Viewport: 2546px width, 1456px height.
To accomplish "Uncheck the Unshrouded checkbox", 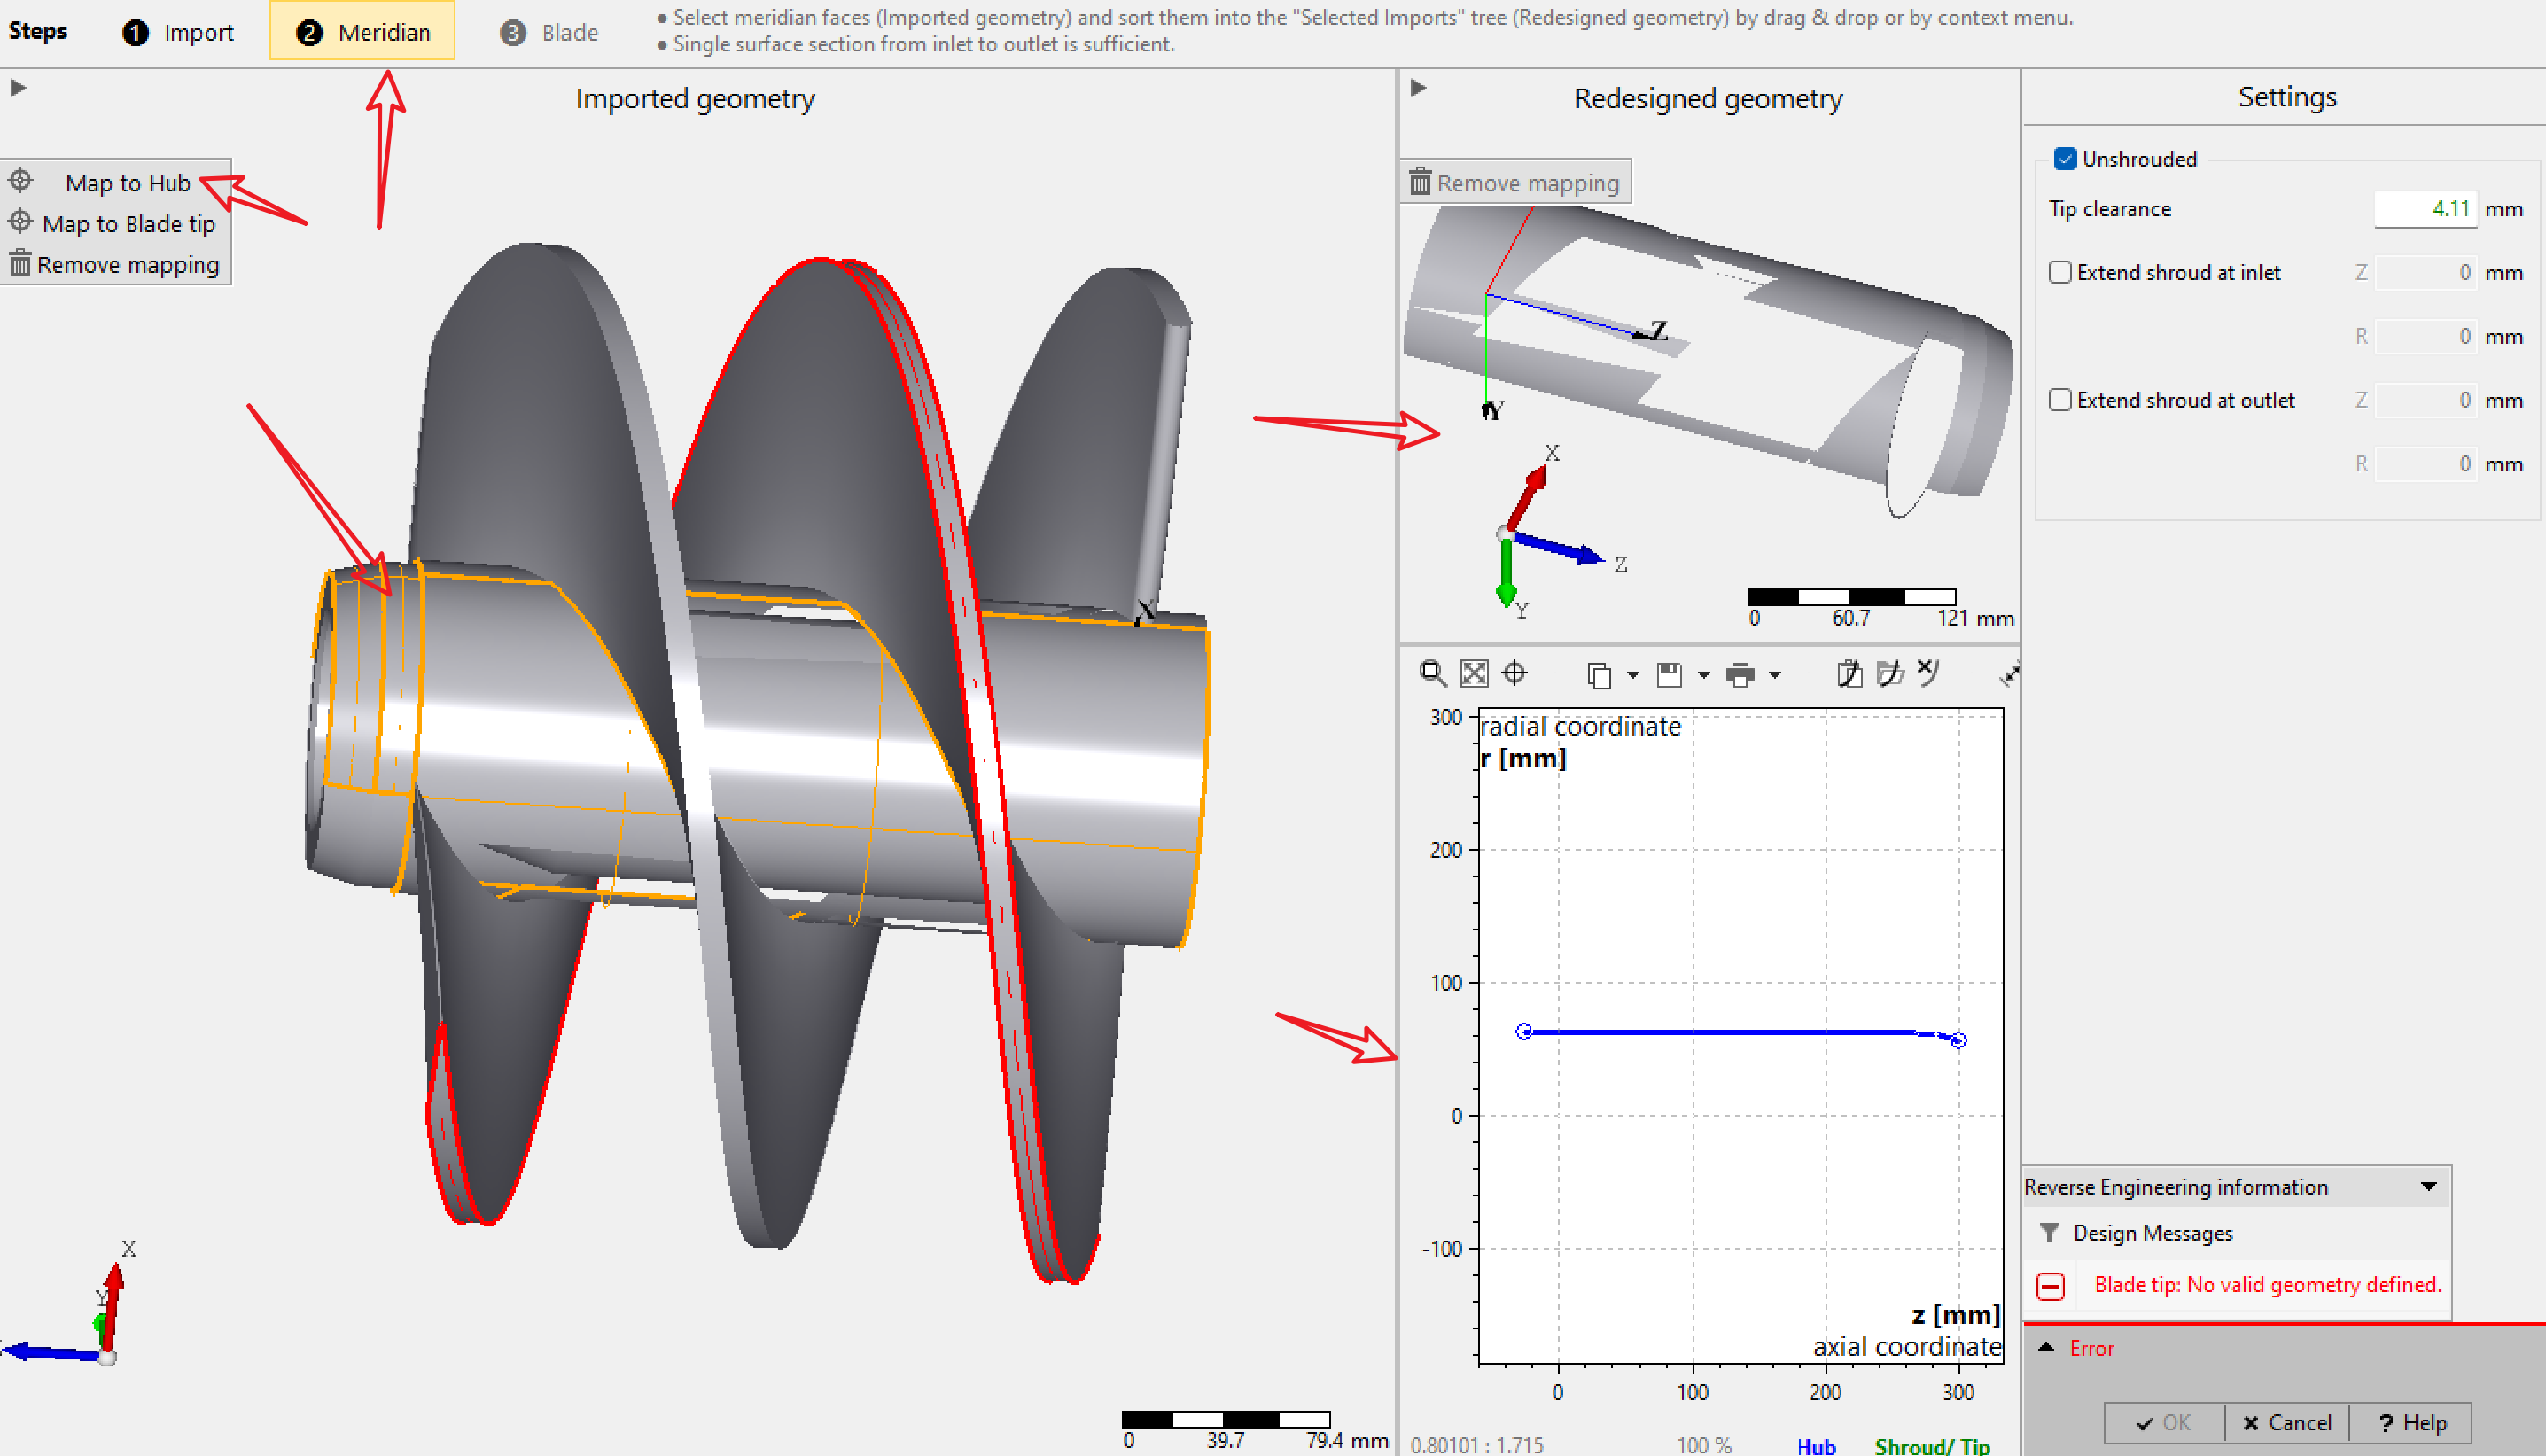I will coord(2065,159).
